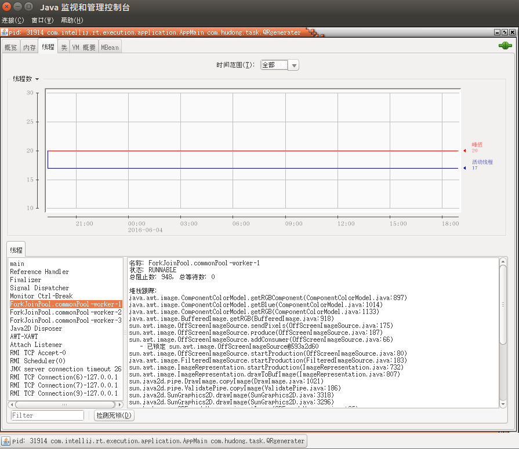The image size is (519, 449).
Task: Click the BufferedImage.getRGB stack trace line
Action: click(x=231, y=319)
